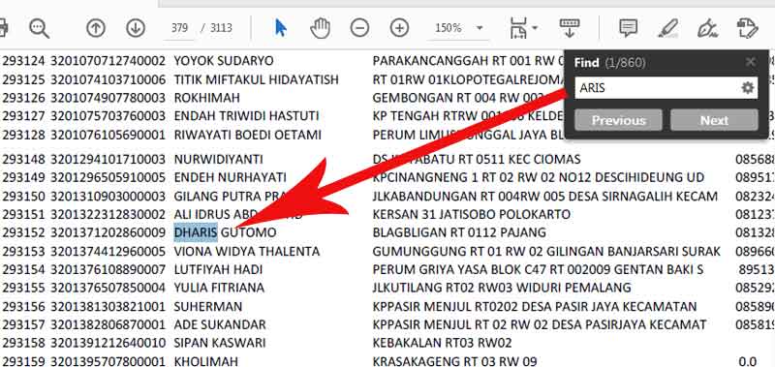Screen dimensions: 775x367
Task: Select the highlighter pen tool
Action: click(668, 28)
